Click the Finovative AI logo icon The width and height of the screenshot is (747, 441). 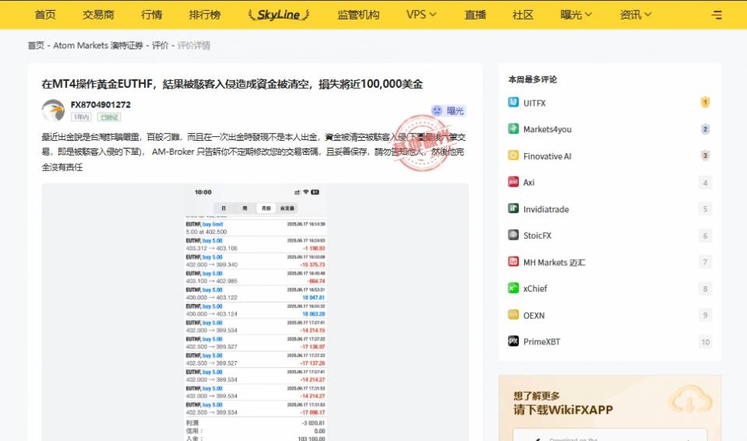coord(513,156)
